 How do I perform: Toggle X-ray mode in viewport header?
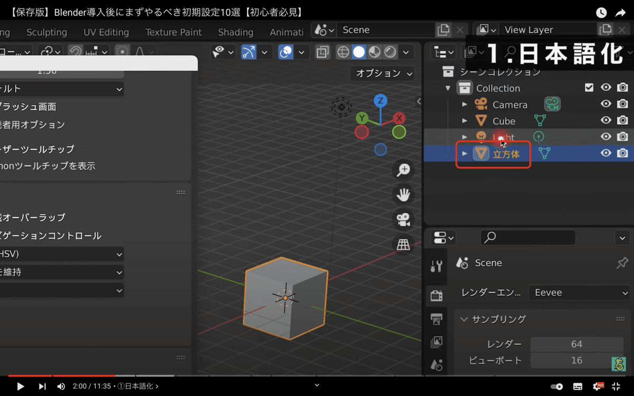(322, 52)
